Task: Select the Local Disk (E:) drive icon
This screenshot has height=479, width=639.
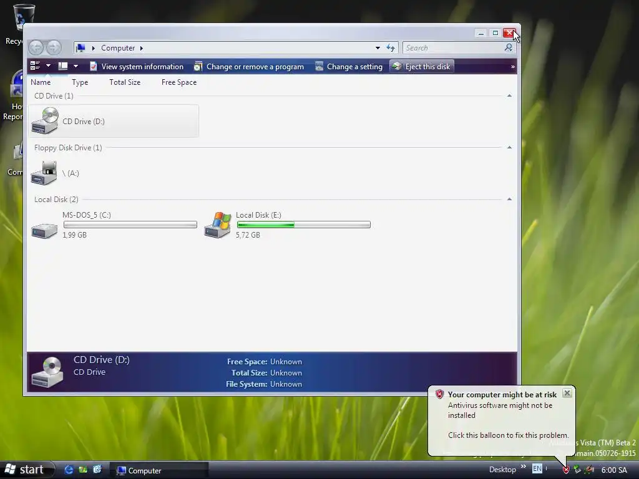Action: (218, 225)
